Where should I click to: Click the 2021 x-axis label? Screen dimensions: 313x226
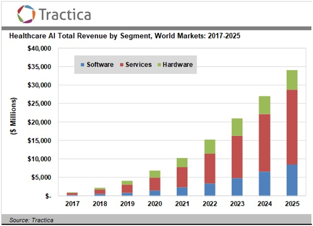[x=182, y=204]
